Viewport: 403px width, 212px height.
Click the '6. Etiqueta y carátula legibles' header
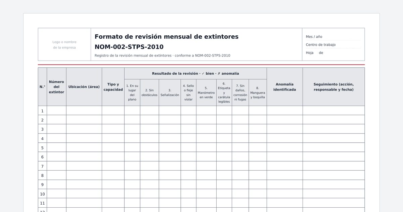(224, 93)
